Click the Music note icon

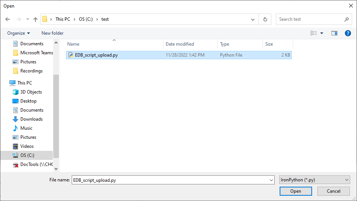pyautogui.click(x=15, y=128)
